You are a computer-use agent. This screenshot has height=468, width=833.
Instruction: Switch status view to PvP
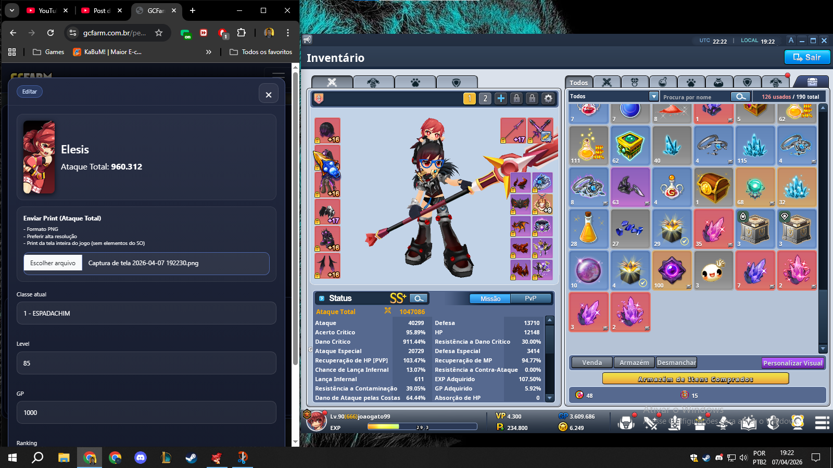[x=531, y=298]
